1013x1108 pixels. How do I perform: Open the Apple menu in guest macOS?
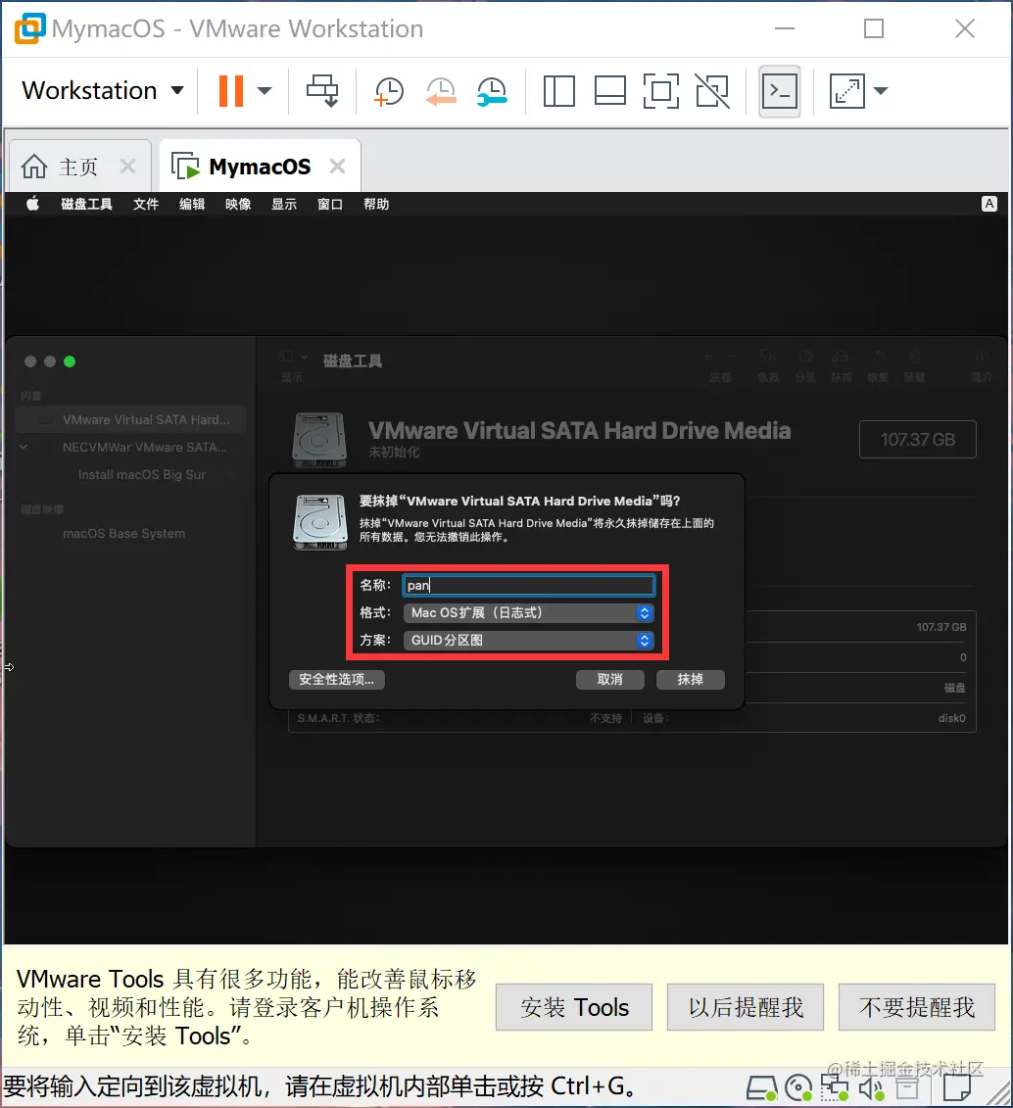[32, 204]
